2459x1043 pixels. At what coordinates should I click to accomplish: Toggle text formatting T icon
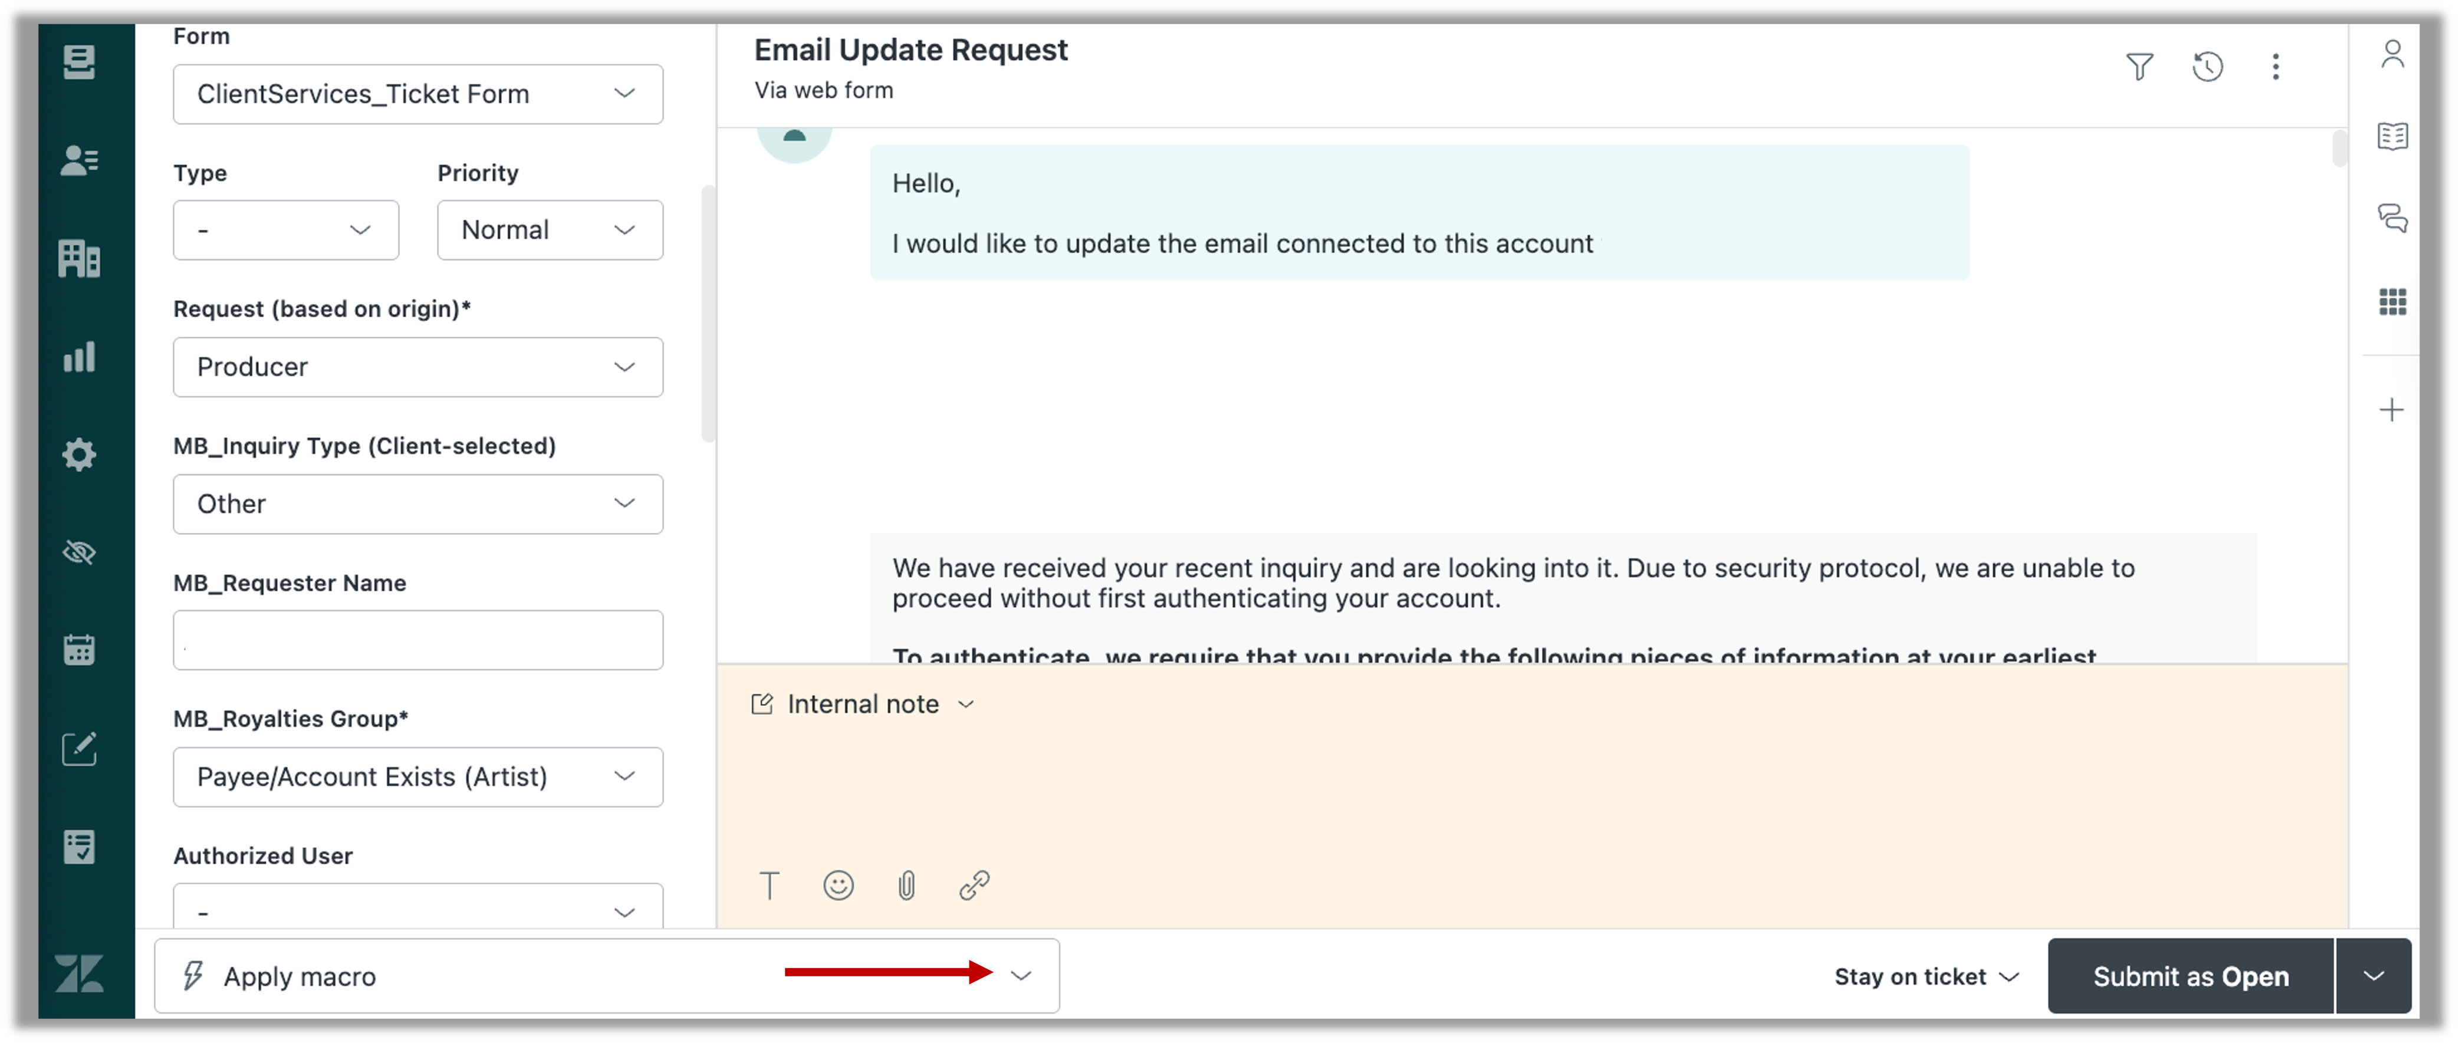coord(770,886)
